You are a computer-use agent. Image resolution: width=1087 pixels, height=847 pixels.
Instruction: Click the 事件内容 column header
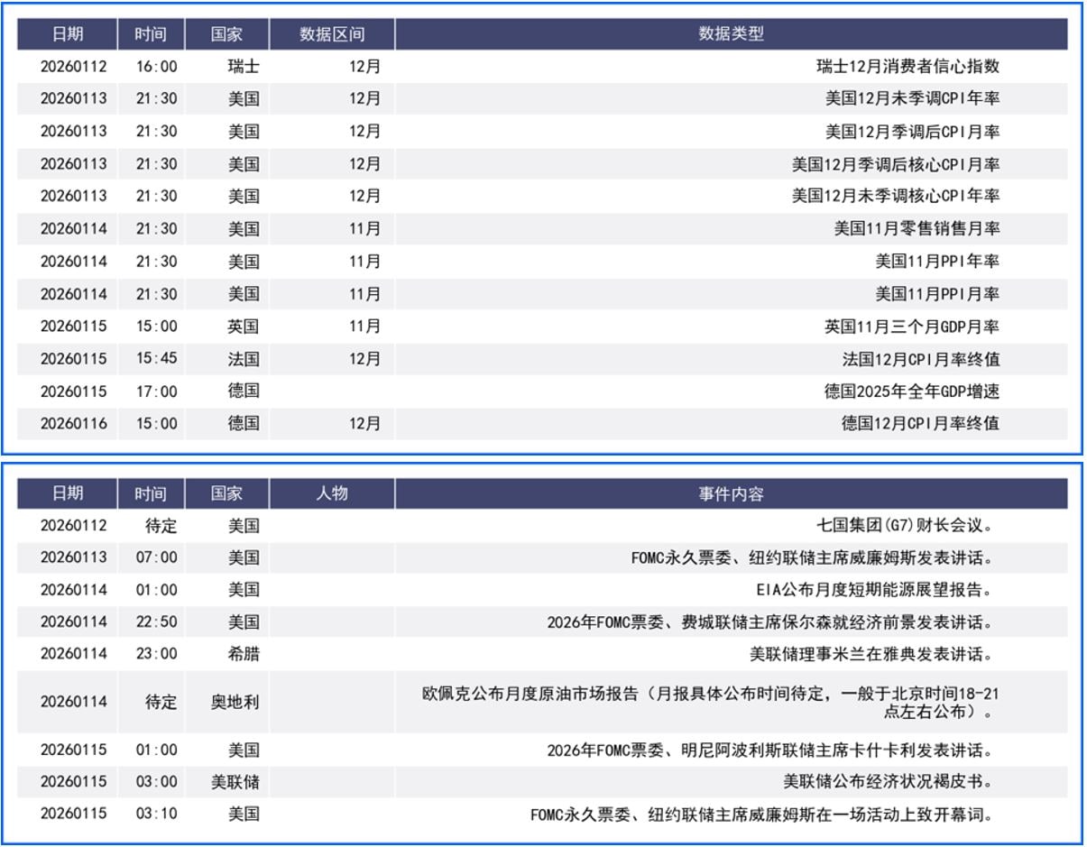pos(731,493)
